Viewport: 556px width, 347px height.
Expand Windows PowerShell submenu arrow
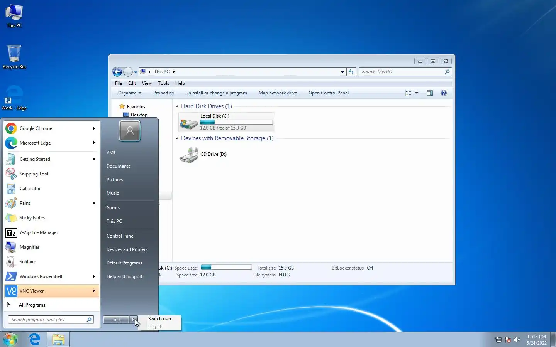click(x=94, y=276)
